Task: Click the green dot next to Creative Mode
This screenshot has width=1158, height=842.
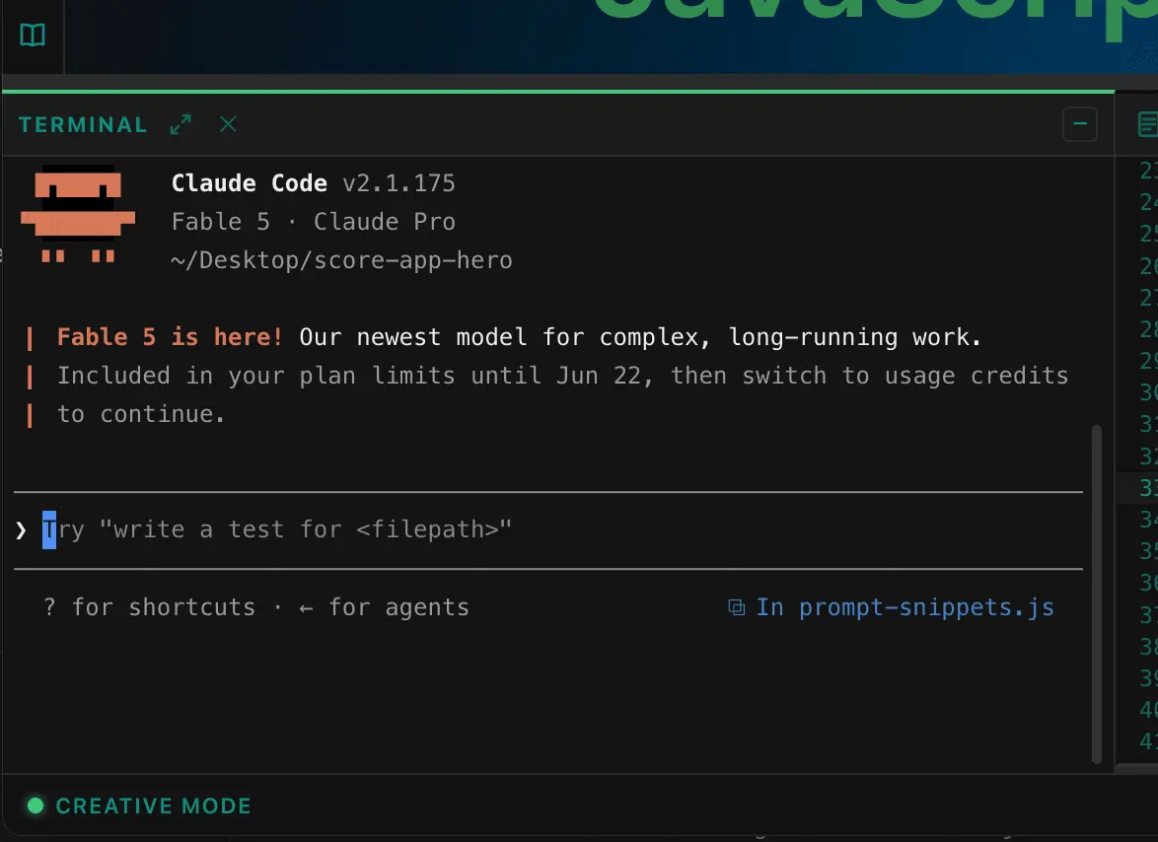Action: point(36,806)
